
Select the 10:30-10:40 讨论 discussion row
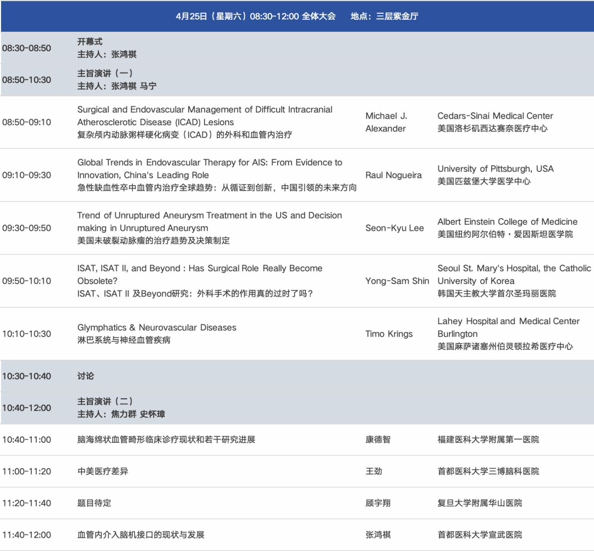point(85,376)
